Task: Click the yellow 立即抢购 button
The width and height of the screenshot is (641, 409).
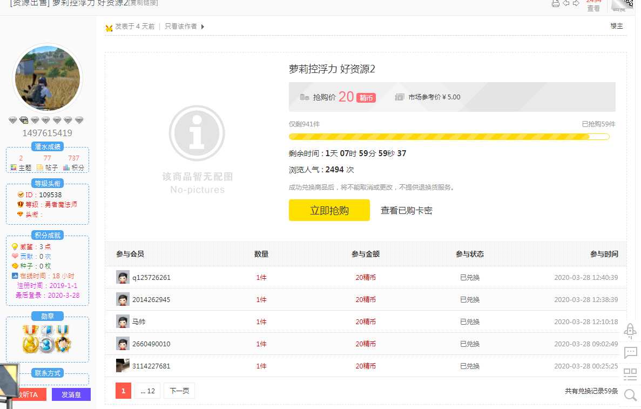Action: coord(329,210)
